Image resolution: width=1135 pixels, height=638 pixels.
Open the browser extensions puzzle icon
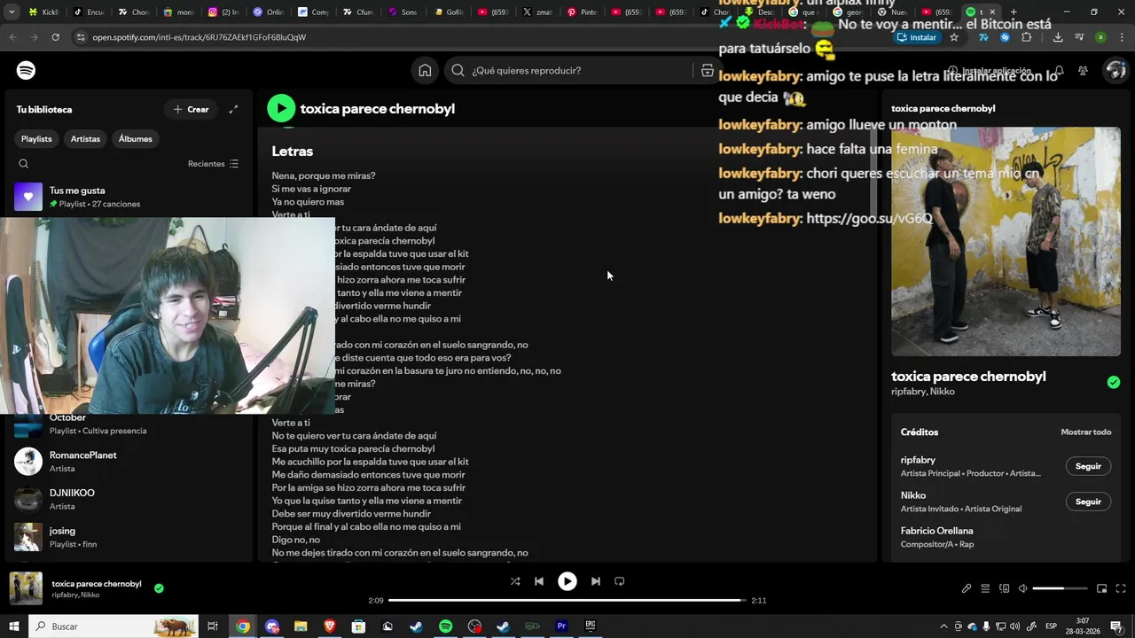[x=1027, y=37]
